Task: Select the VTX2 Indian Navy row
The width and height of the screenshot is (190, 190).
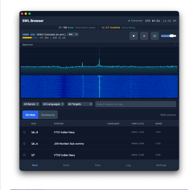Action: coord(99,155)
